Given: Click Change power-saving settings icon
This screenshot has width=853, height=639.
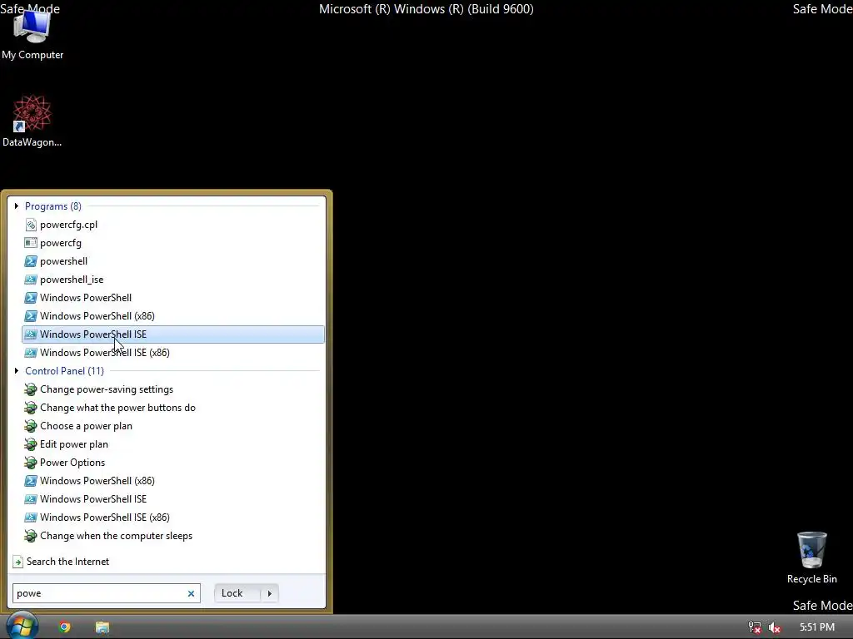Looking at the screenshot, I should (x=31, y=389).
